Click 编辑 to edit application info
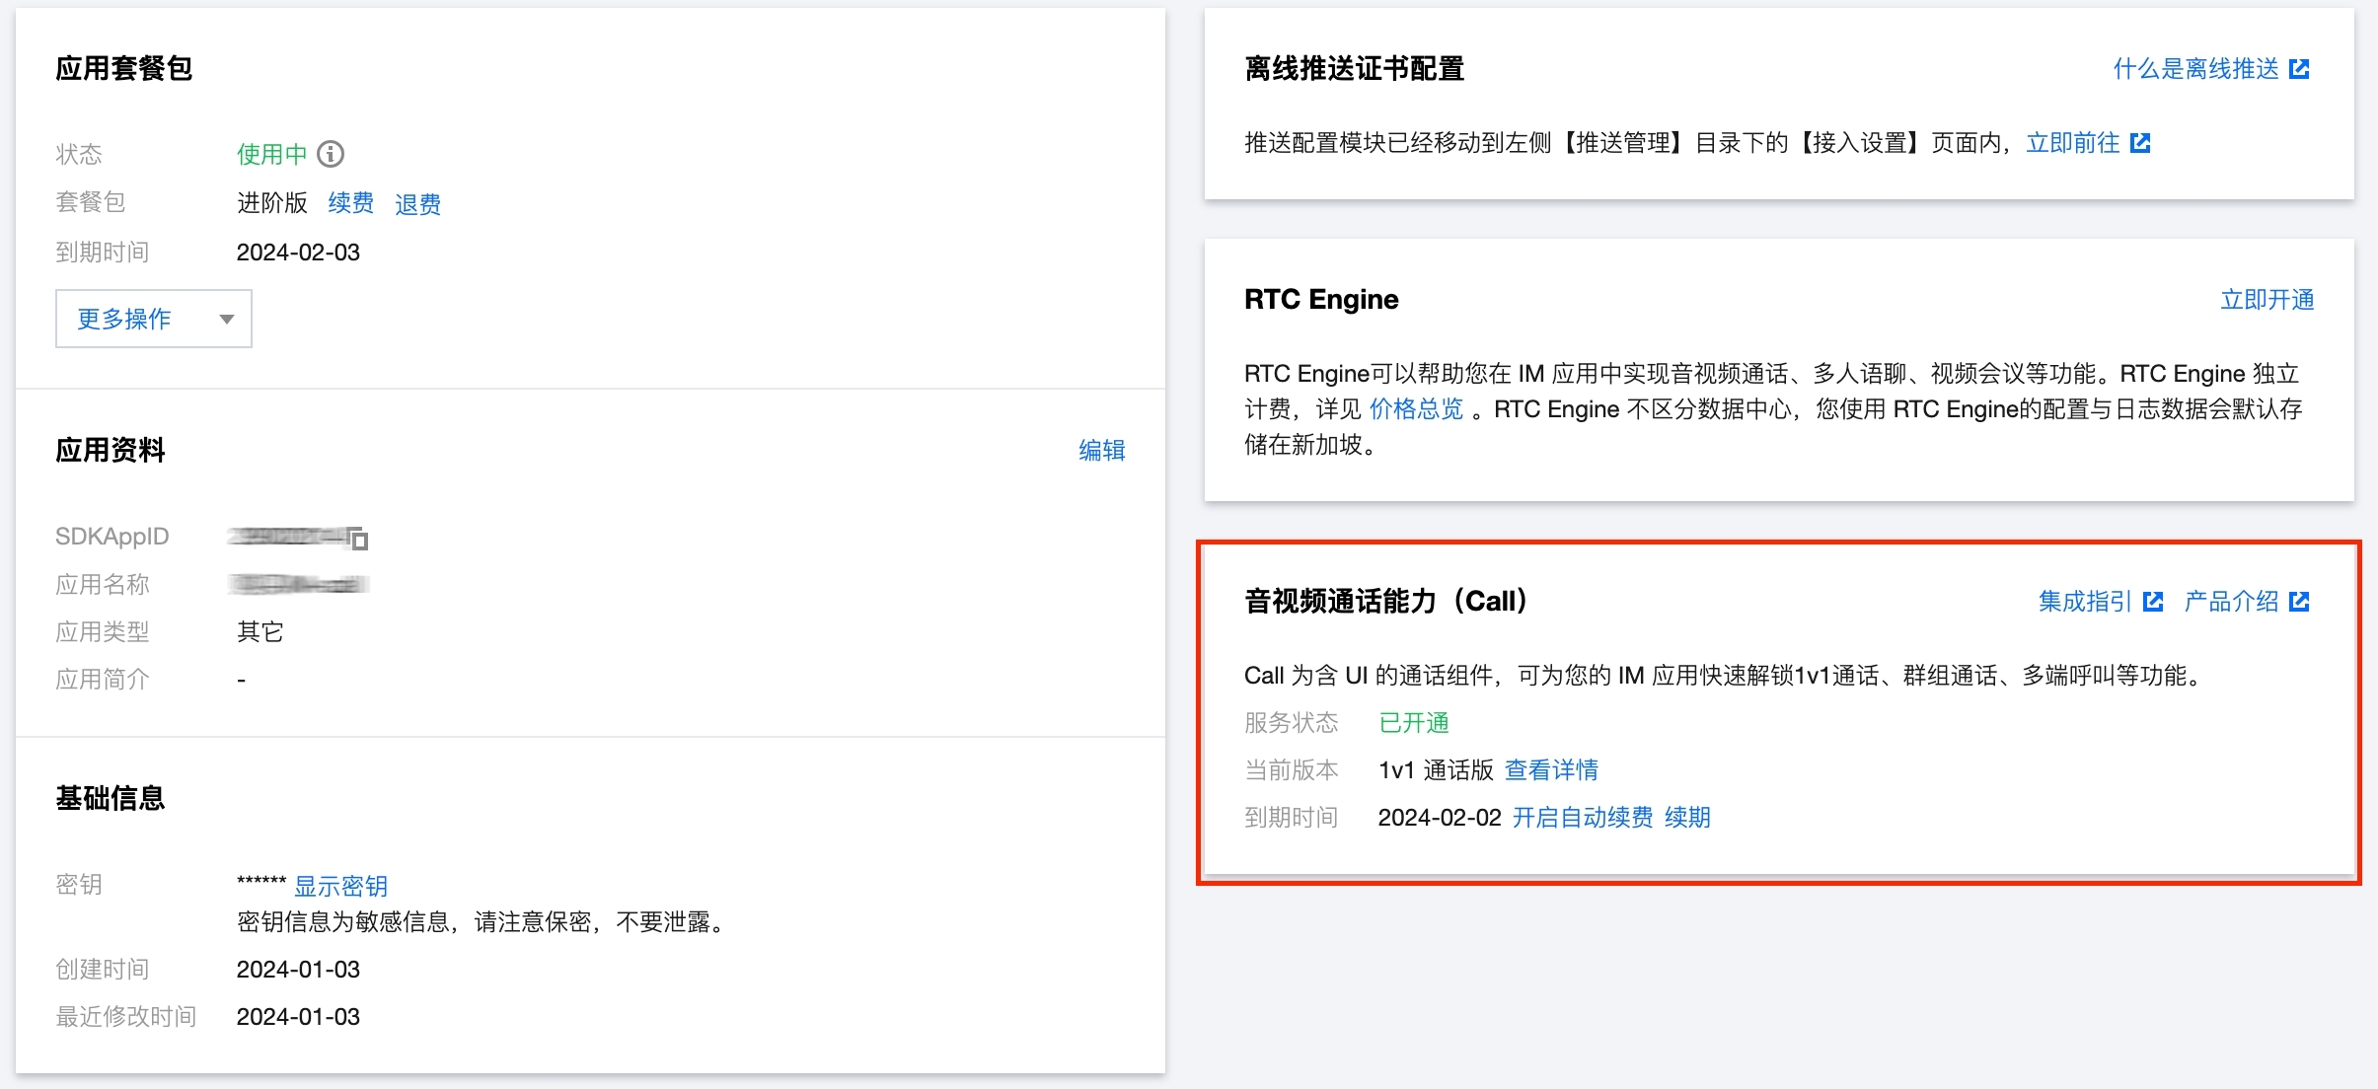The width and height of the screenshot is (2378, 1089). (1101, 451)
